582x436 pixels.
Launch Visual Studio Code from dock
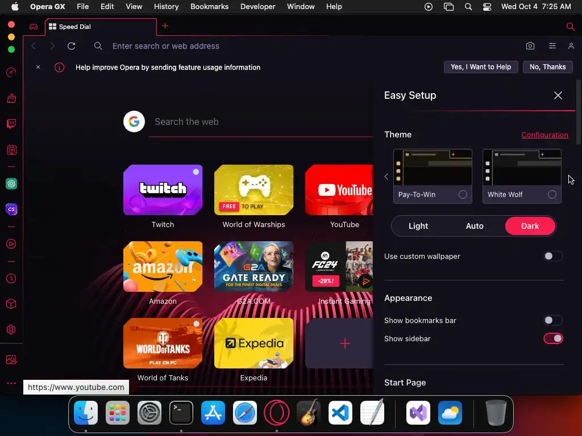340,413
